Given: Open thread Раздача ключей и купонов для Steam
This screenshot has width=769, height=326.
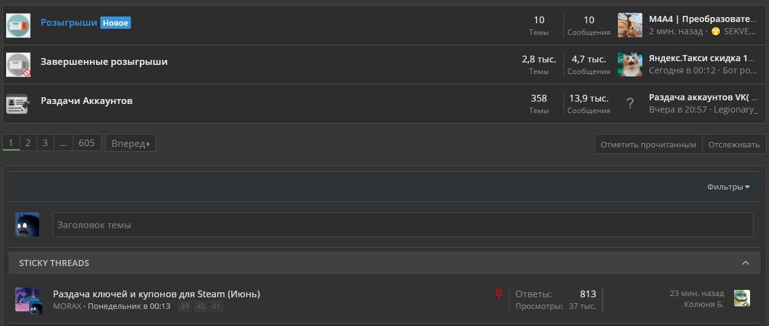Looking at the screenshot, I should pyautogui.click(x=157, y=294).
